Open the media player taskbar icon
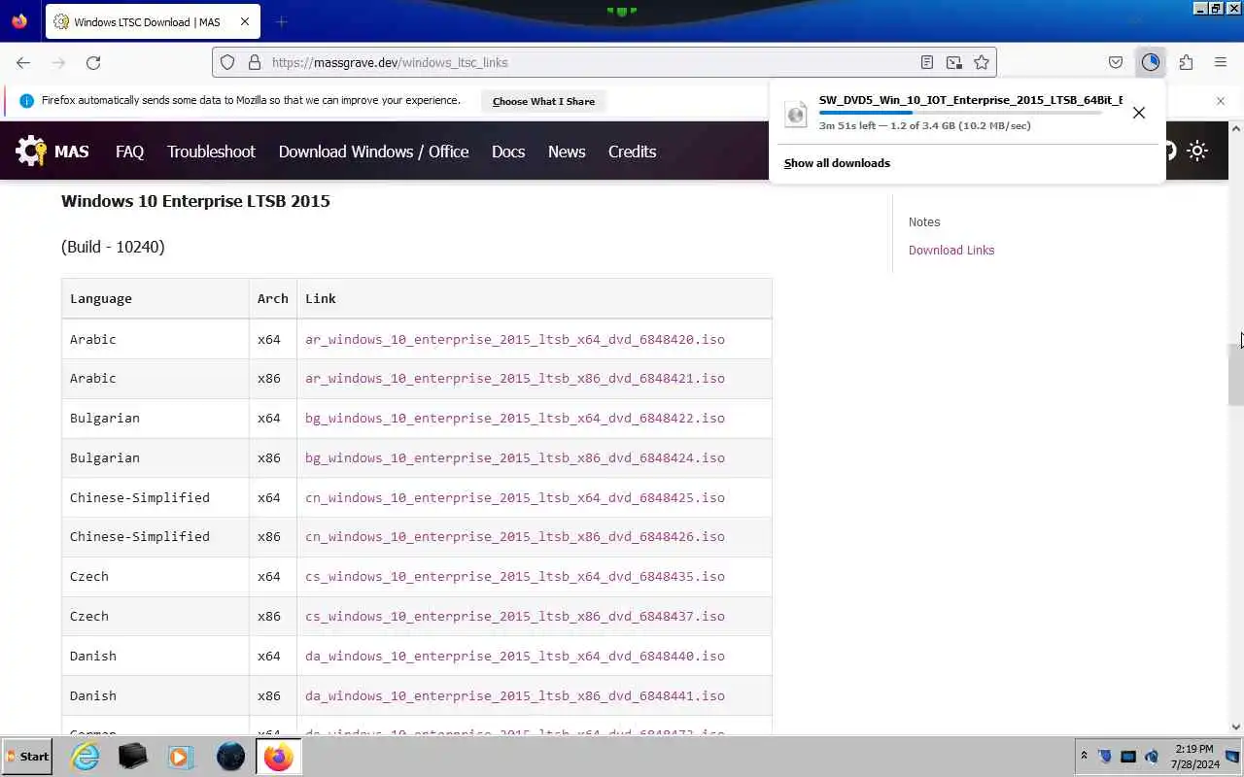The width and height of the screenshot is (1244, 777). 180,757
